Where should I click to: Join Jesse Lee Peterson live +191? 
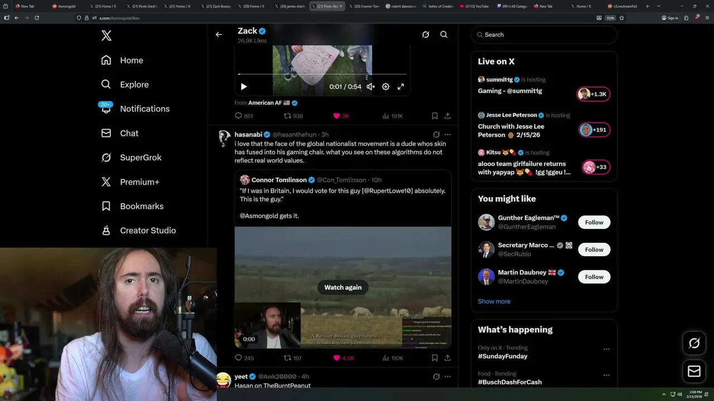pyautogui.click(x=595, y=130)
